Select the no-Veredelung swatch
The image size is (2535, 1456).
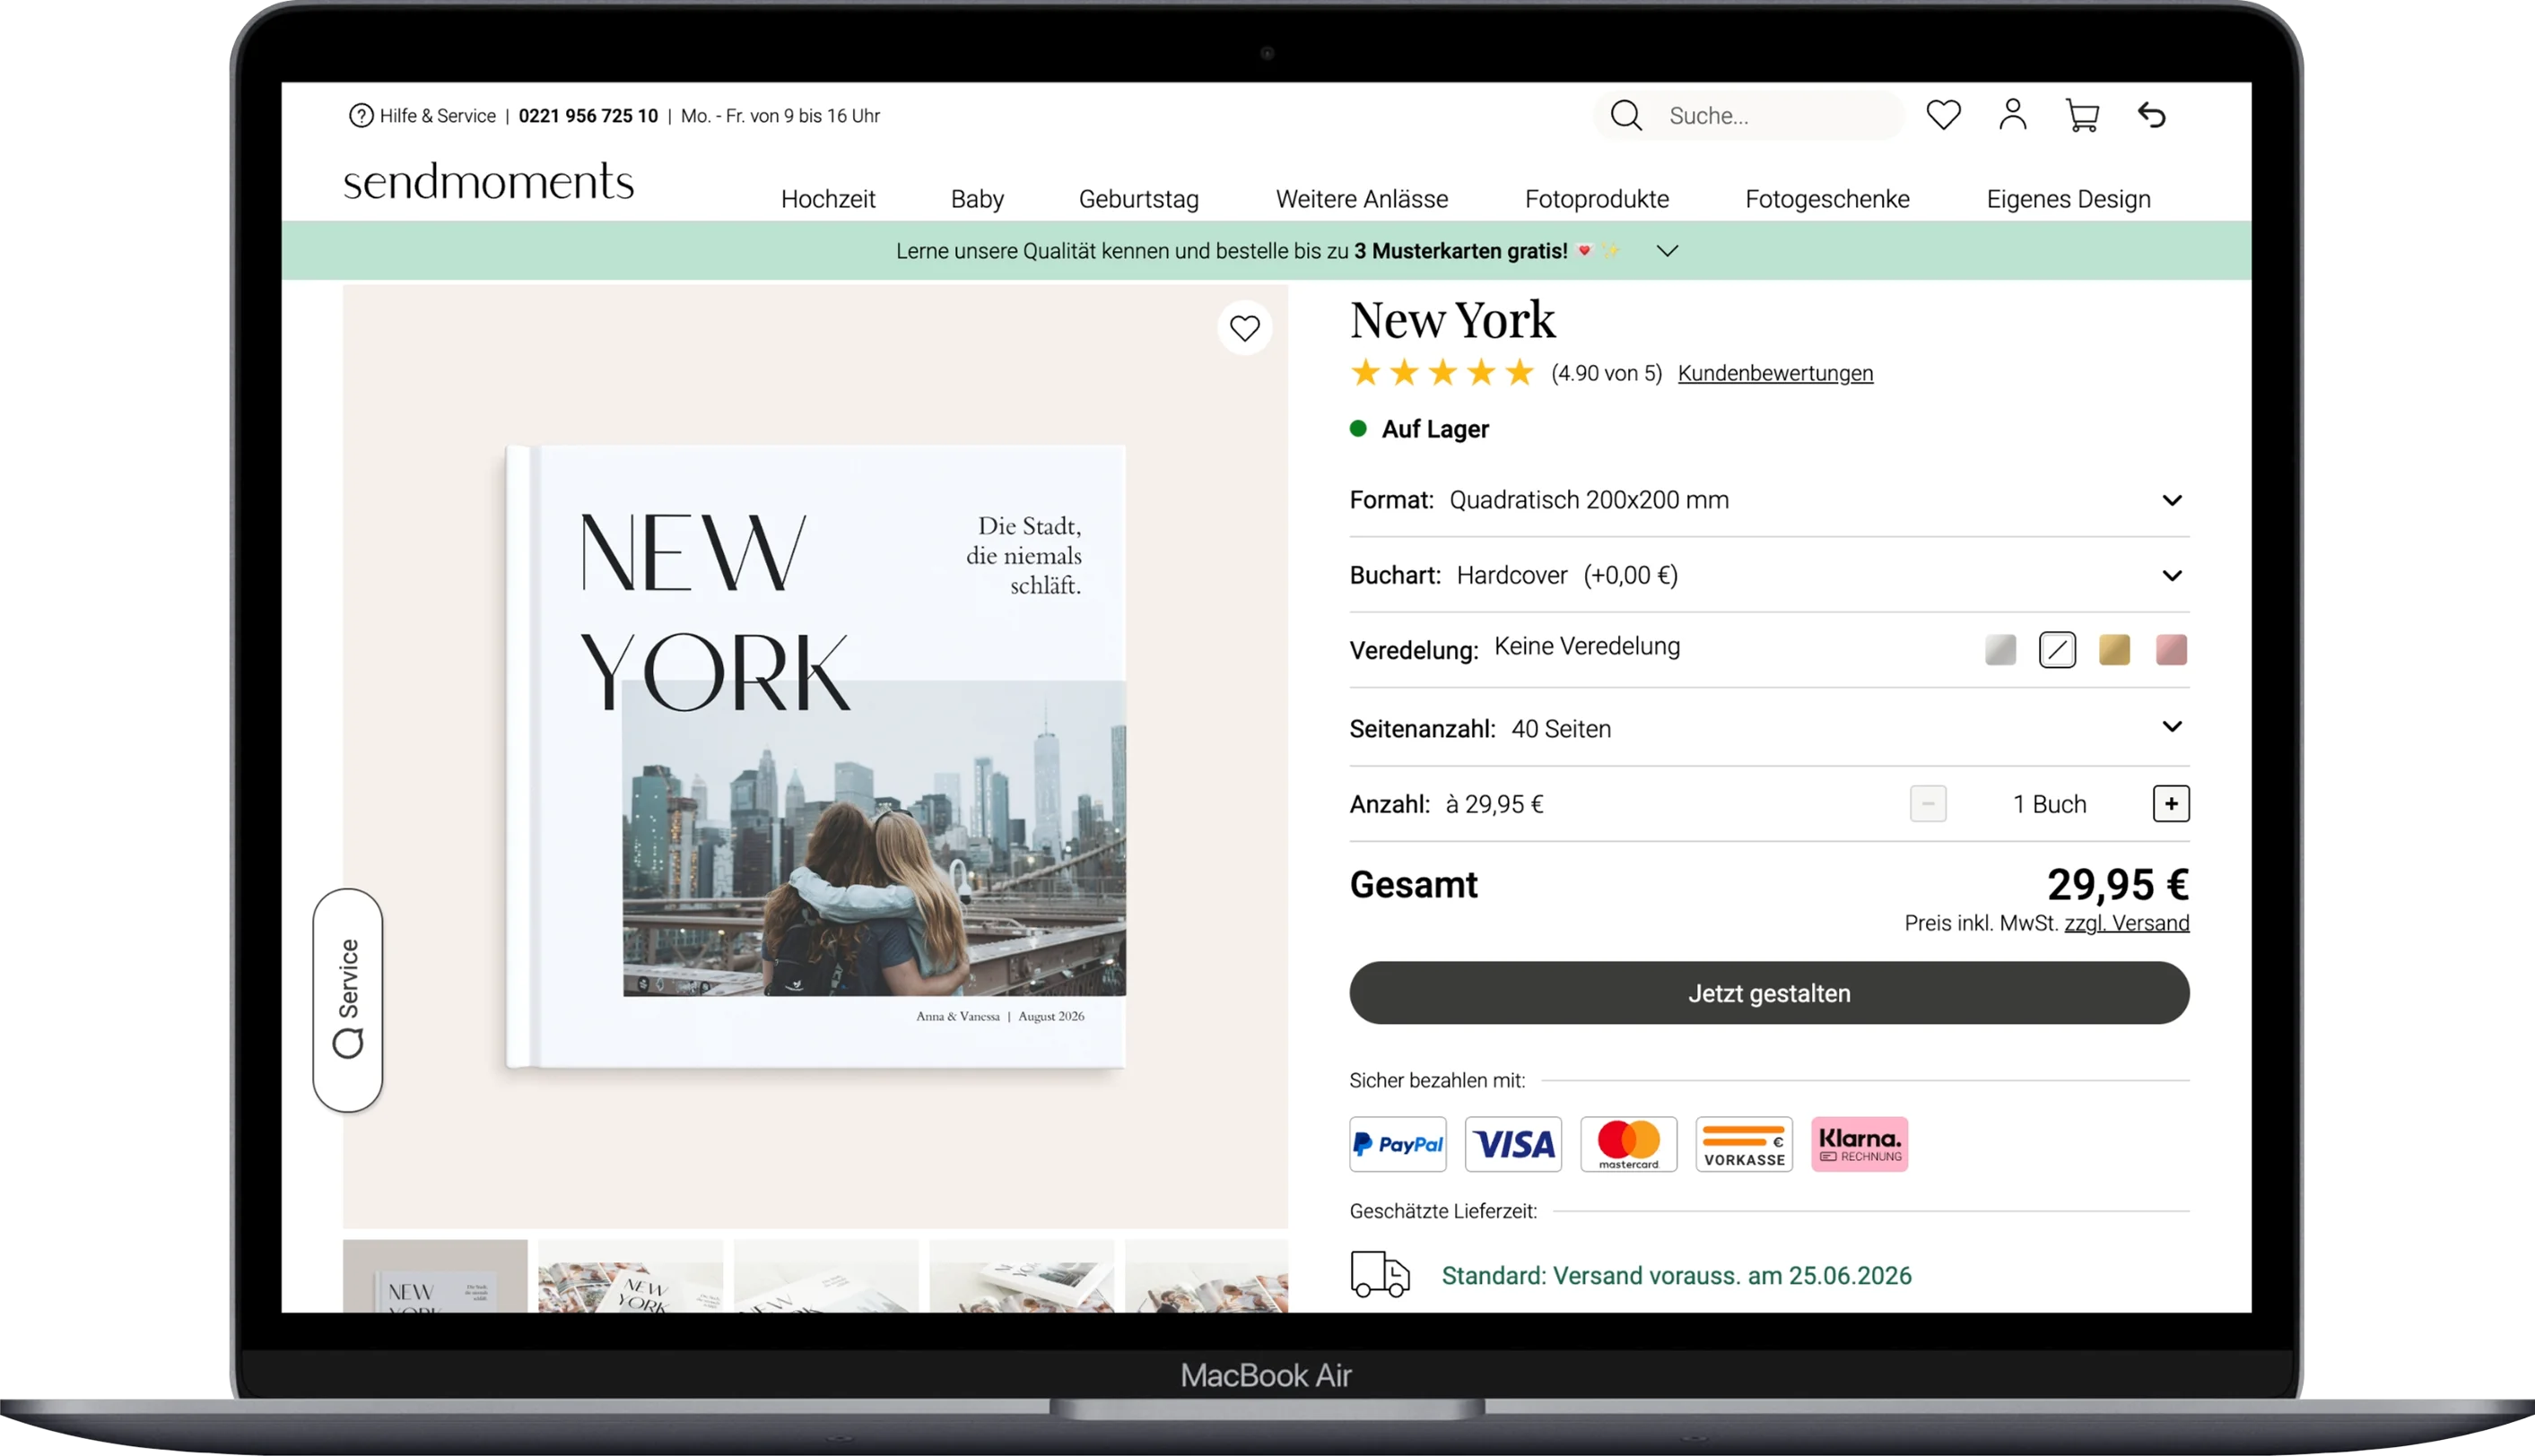[x=2057, y=650]
